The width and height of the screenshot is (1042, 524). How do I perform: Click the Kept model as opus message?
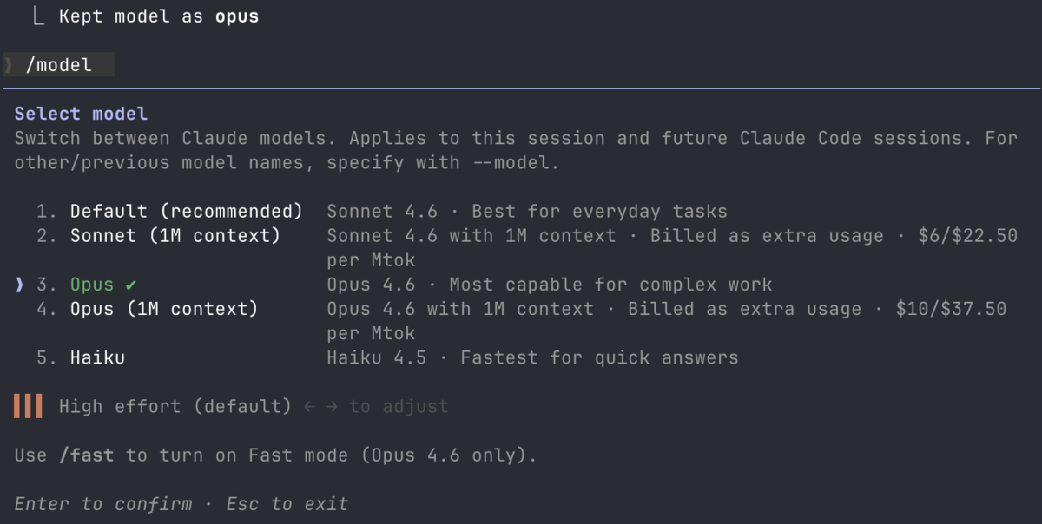tap(159, 16)
